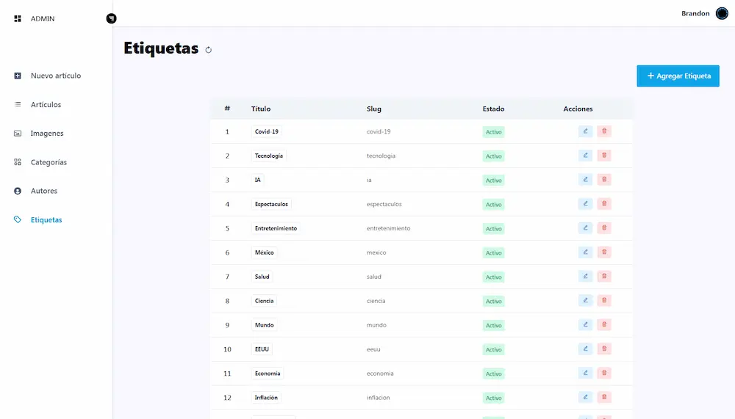
Task: Delete the Tecnología tag with trash icon
Action: coord(604,156)
